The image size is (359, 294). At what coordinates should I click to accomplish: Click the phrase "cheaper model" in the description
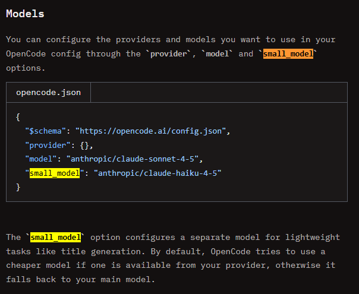pyautogui.click(x=38, y=265)
